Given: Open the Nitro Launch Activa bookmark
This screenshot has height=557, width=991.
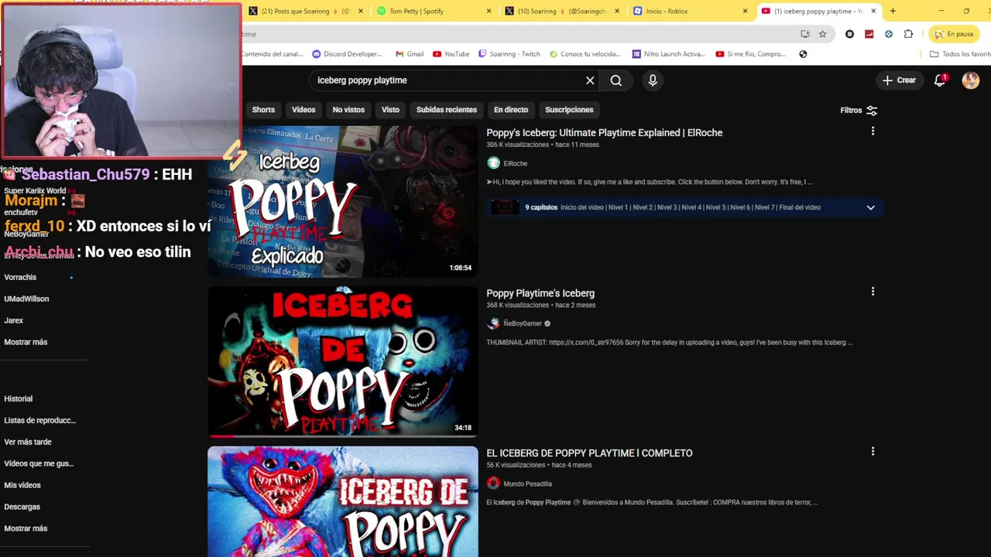Looking at the screenshot, I should (x=668, y=54).
